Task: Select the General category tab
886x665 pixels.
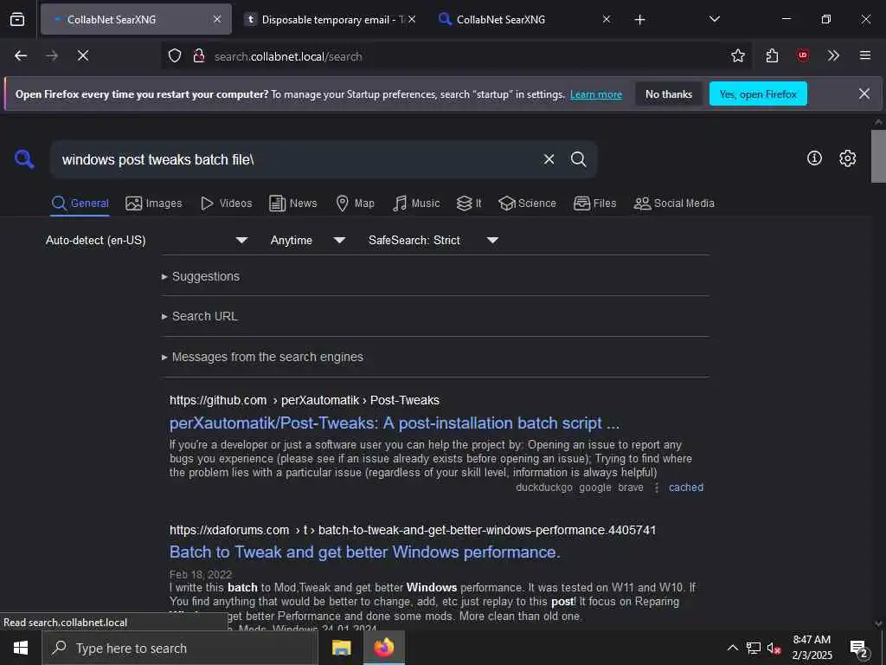Action: pyautogui.click(x=80, y=203)
